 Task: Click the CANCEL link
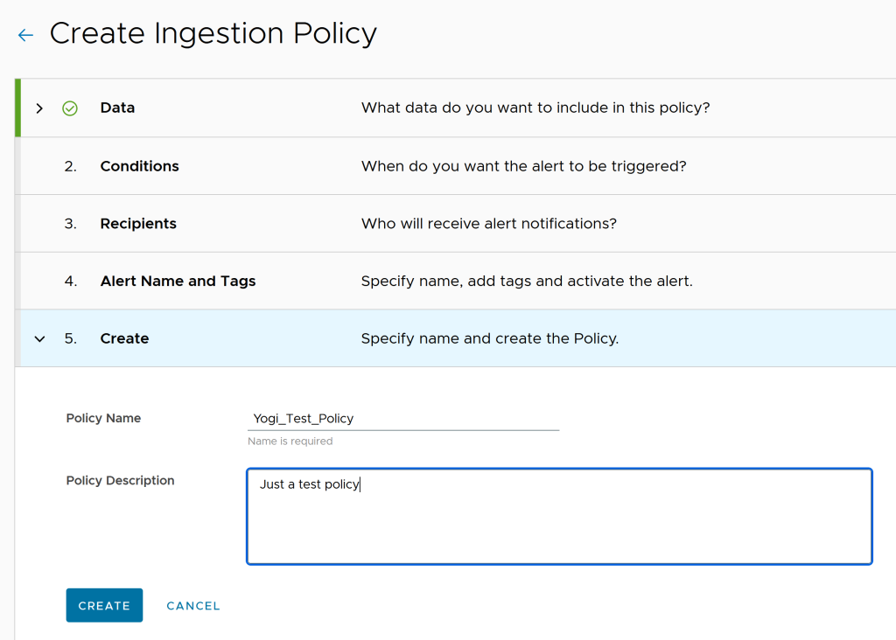pos(193,606)
